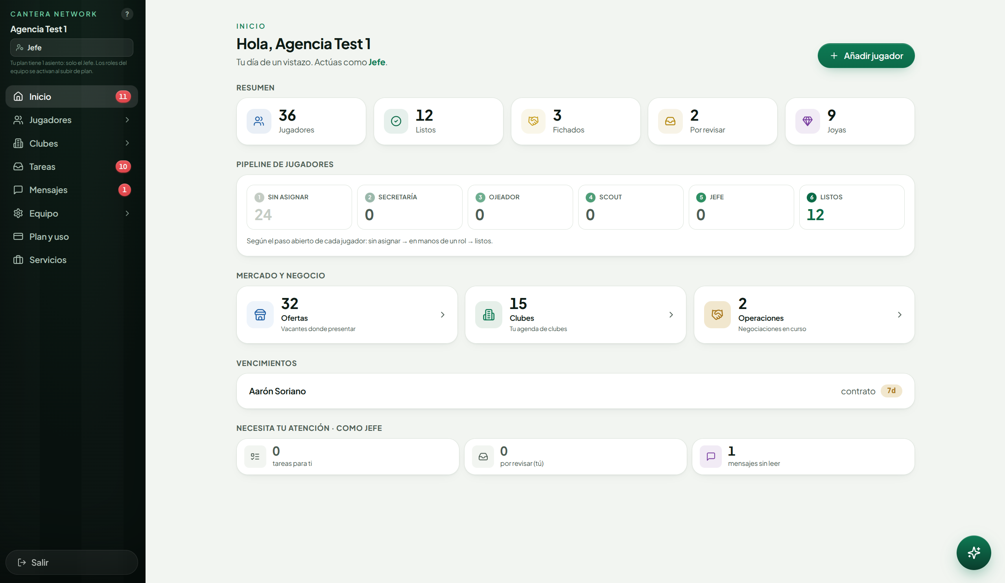Go to Inicio in the sidebar

pos(72,96)
